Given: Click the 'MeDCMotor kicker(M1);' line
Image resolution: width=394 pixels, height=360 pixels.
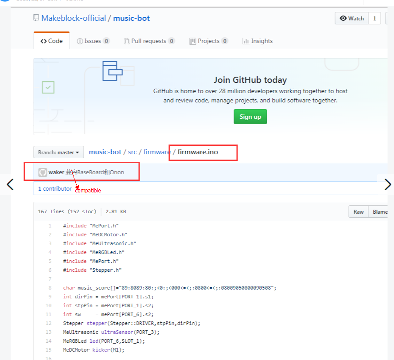Looking at the screenshot, I should [94, 350].
